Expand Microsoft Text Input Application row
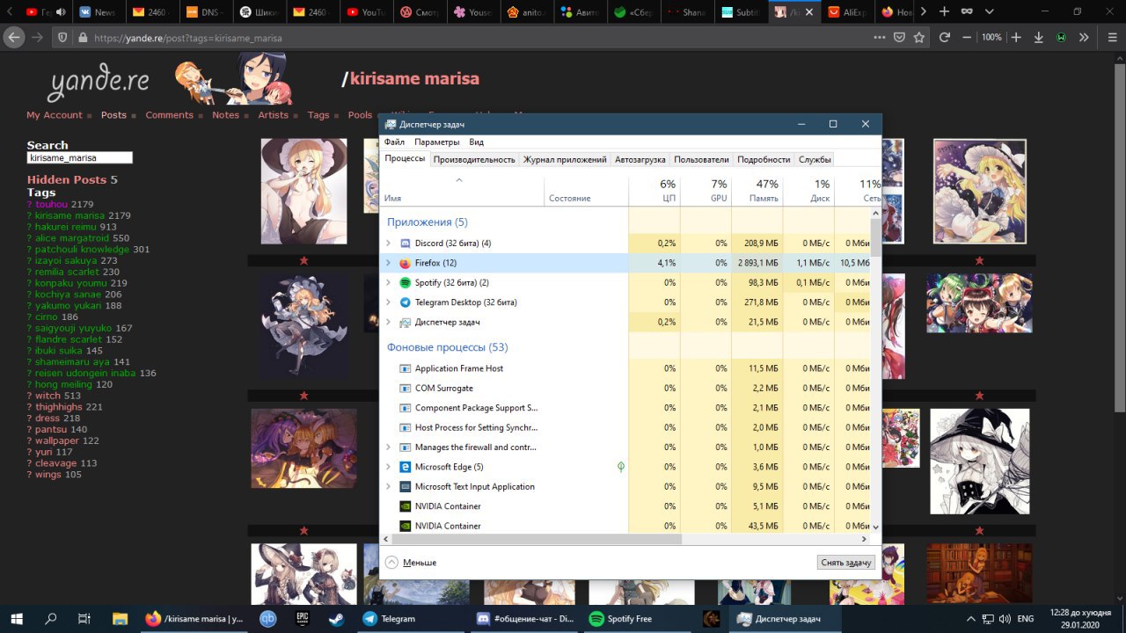The width and height of the screenshot is (1126, 633). tap(388, 486)
